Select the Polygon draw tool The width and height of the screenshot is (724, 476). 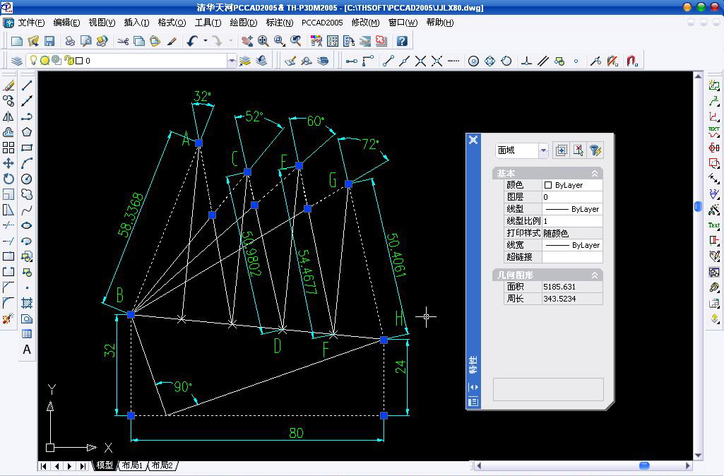[27, 132]
